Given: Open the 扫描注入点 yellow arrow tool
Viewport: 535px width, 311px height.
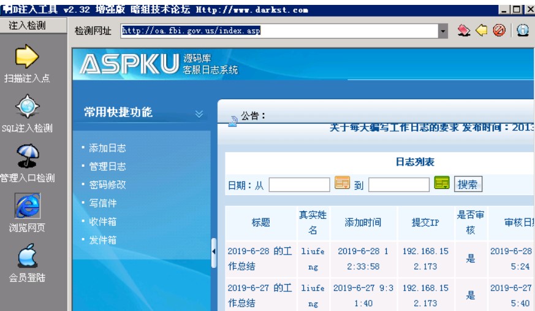Looking at the screenshot, I should click(x=27, y=56).
